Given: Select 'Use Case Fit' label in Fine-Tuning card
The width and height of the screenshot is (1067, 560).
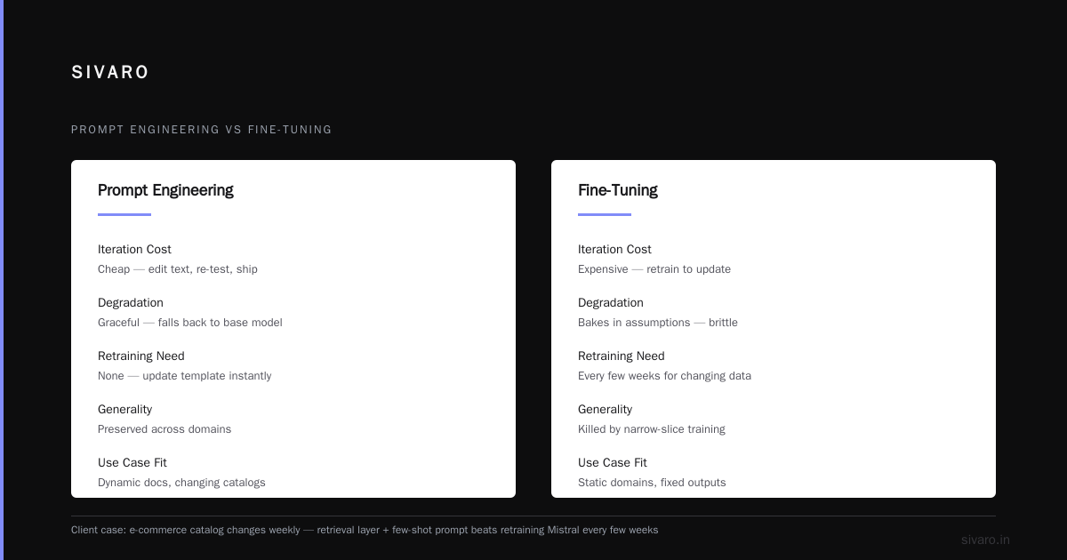Looking at the screenshot, I should click(x=613, y=463).
